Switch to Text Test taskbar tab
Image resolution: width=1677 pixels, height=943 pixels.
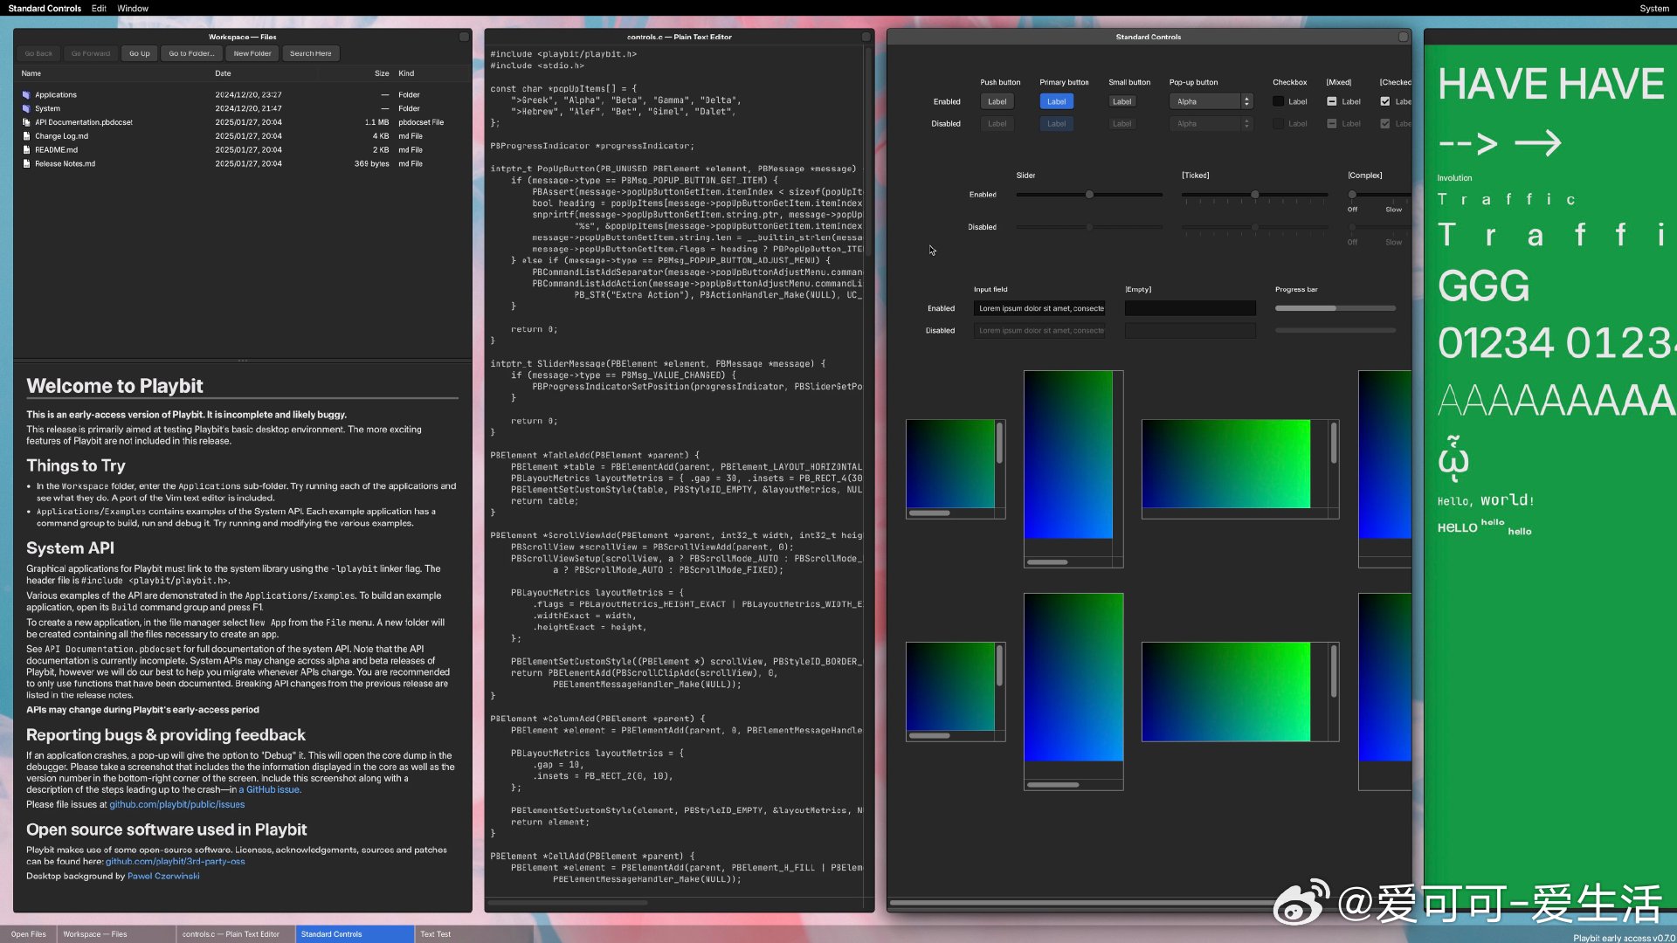click(474, 934)
